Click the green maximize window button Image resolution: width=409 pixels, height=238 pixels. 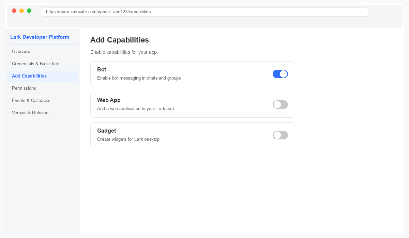pyautogui.click(x=29, y=11)
